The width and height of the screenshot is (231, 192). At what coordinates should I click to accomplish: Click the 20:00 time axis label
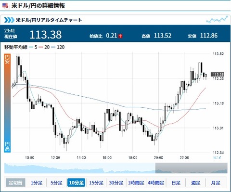[x=158, y=157]
